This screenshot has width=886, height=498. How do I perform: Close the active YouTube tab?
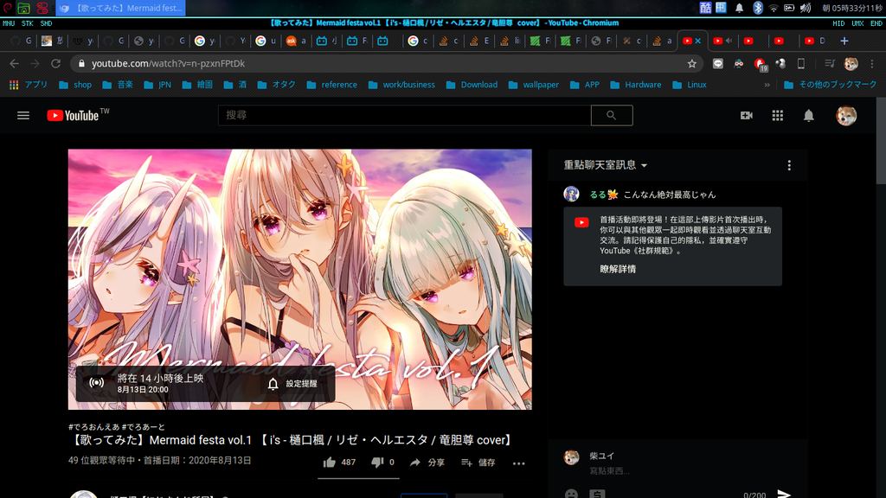click(698, 41)
